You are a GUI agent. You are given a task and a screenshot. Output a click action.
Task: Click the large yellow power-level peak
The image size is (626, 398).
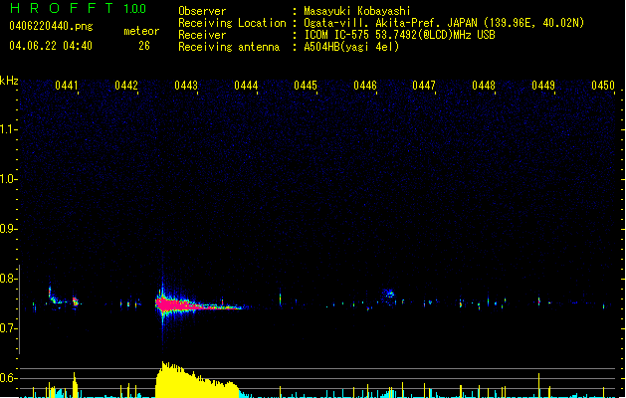coord(198,380)
